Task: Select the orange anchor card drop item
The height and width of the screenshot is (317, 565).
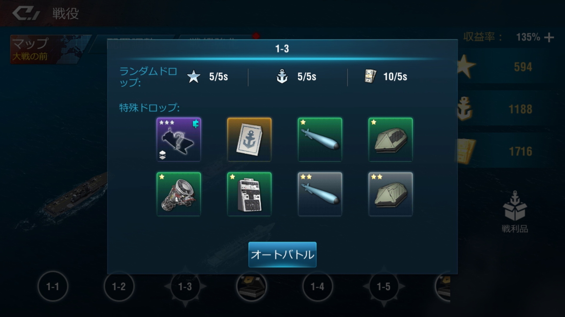Action: click(x=250, y=139)
